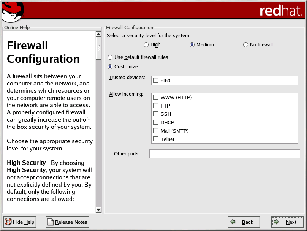Click the help panel scroll up arrow
Screen dimensions: 307x231
(99, 34)
